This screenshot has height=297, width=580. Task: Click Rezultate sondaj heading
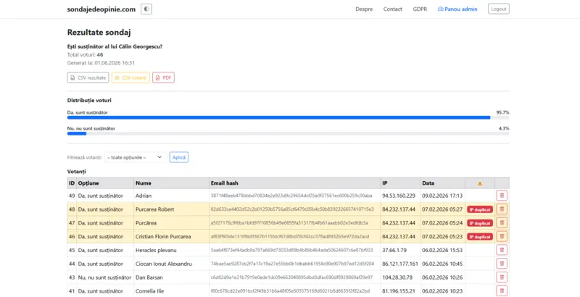(x=99, y=32)
